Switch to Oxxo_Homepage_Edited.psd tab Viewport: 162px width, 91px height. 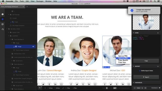(12, 7)
